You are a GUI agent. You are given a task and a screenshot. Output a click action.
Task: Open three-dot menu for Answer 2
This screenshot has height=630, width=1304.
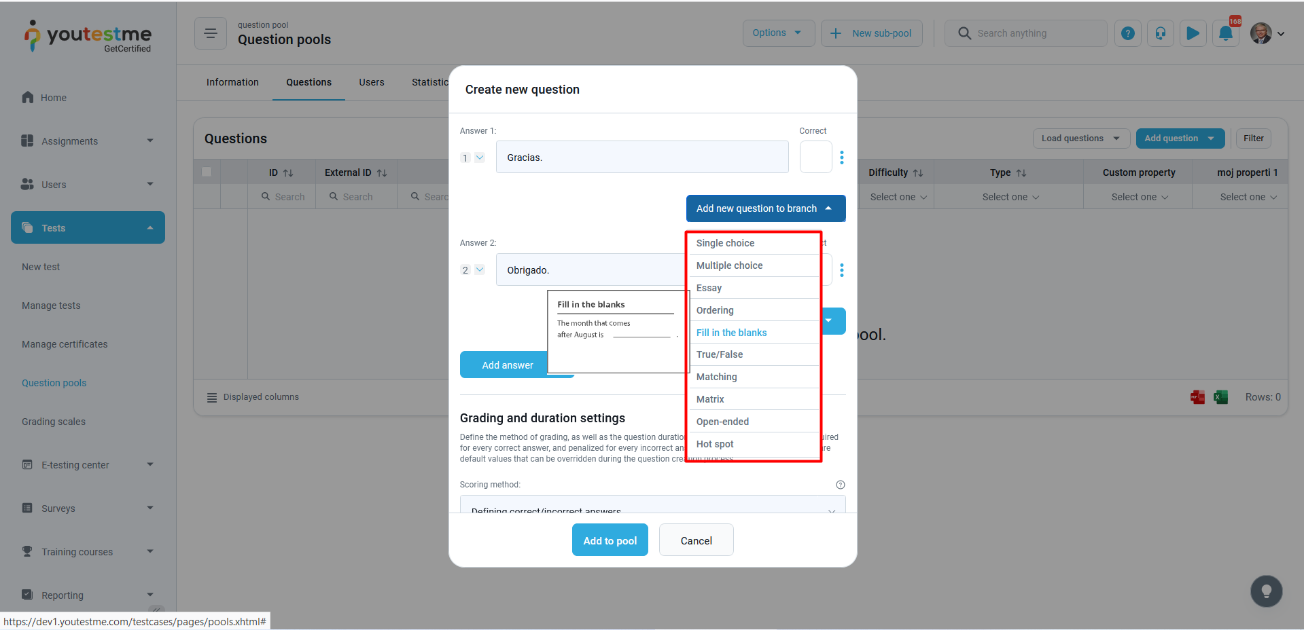[842, 270]
